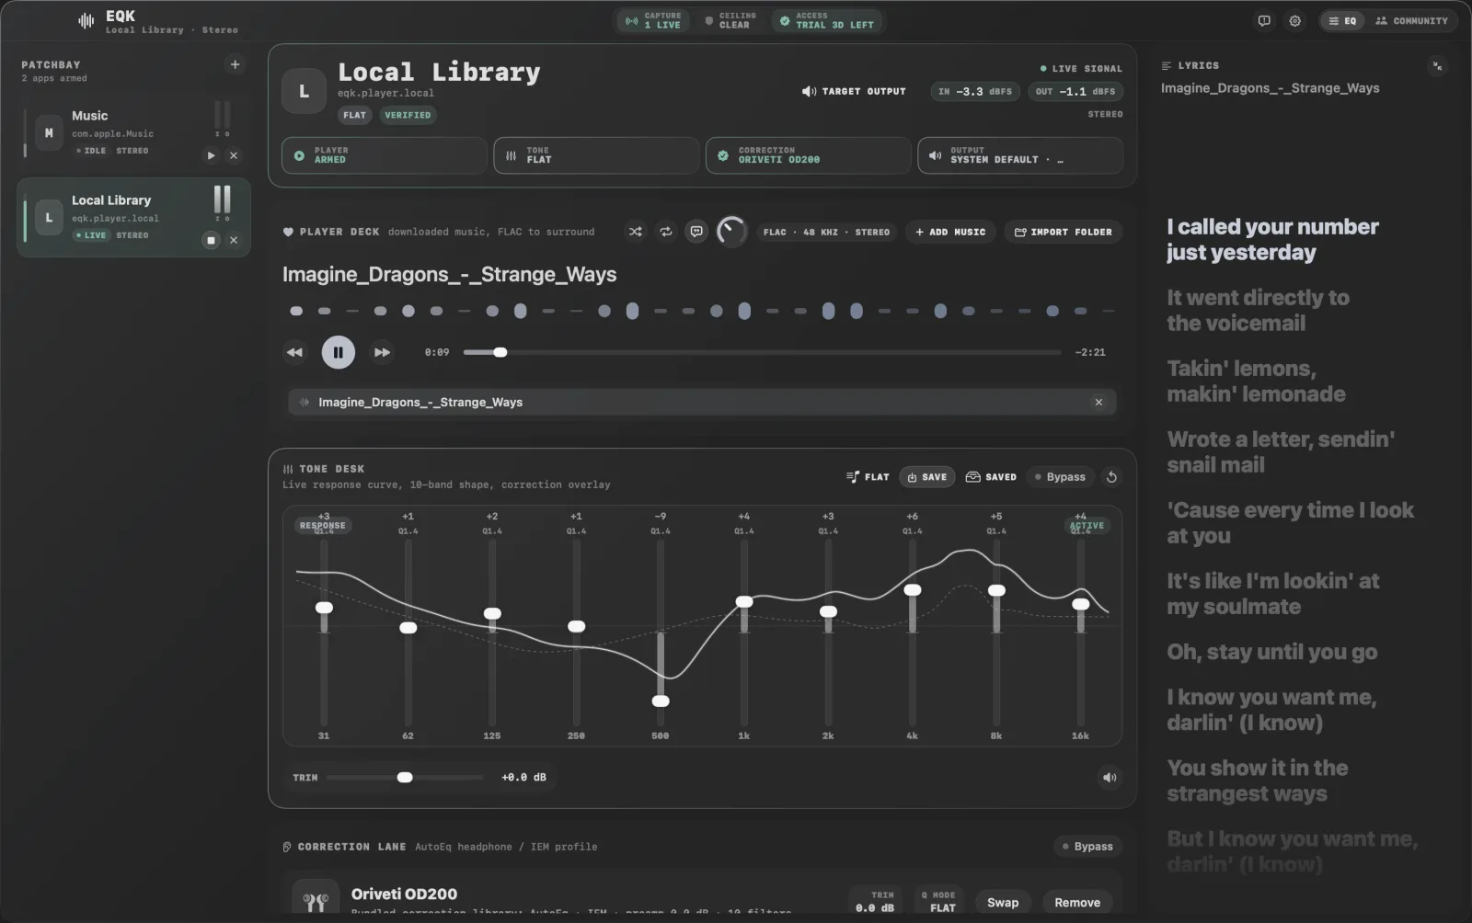Switch to the EQ tab

click(1342, 20)
